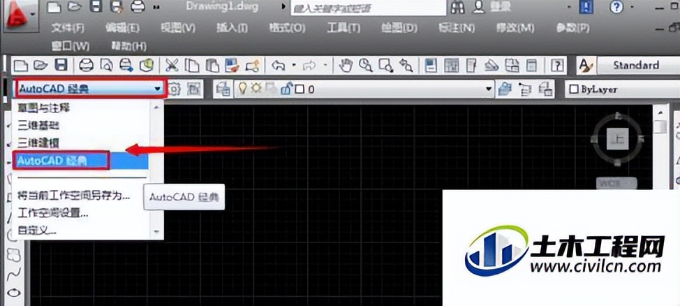Select Zoom Window tool
Screen dimensions: 680x306
[x=385, y=66]
